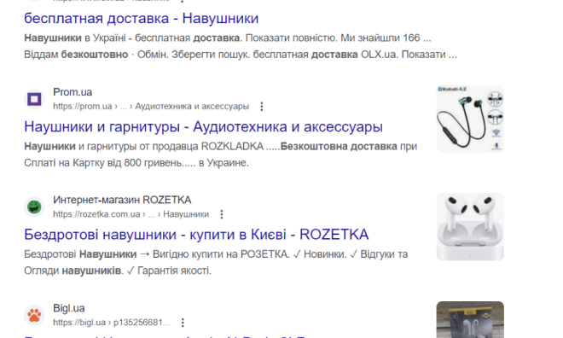
Task: Click the 'Интернет-магазин ROZETKA' site name
Action: (x=122, y=200)
